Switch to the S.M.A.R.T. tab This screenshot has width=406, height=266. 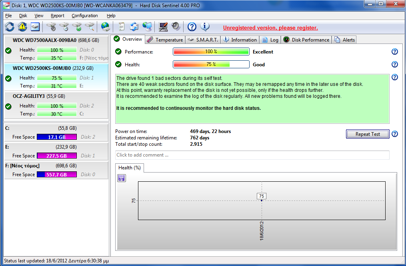203,40
